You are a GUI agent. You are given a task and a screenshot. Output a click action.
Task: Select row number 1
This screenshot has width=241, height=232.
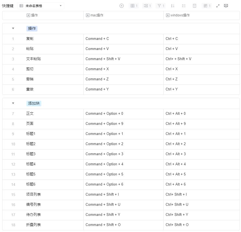pyautogui.click(x=13, y=39)
